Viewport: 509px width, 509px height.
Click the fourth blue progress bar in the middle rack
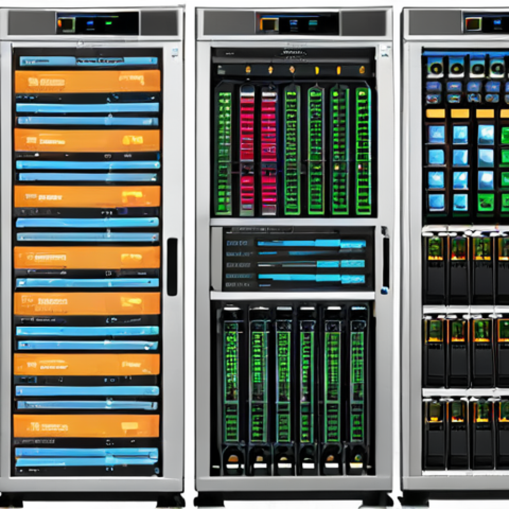311,278
